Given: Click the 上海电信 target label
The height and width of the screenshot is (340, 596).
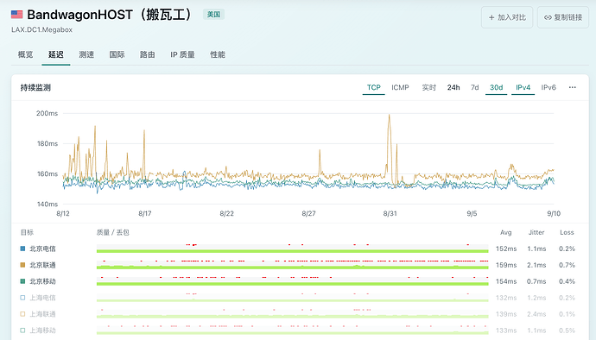Looking at the screenshot, I should click(x=42, y=298).
